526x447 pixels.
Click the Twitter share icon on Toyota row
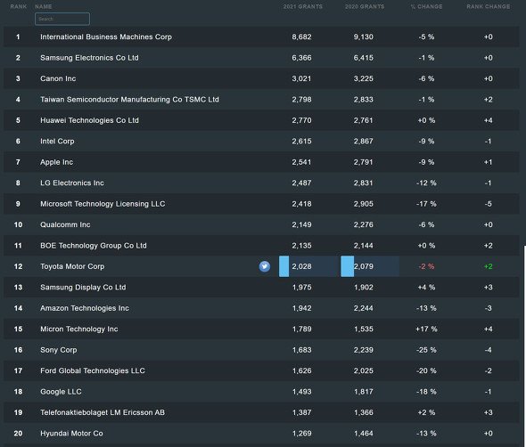tap(265, 266)
